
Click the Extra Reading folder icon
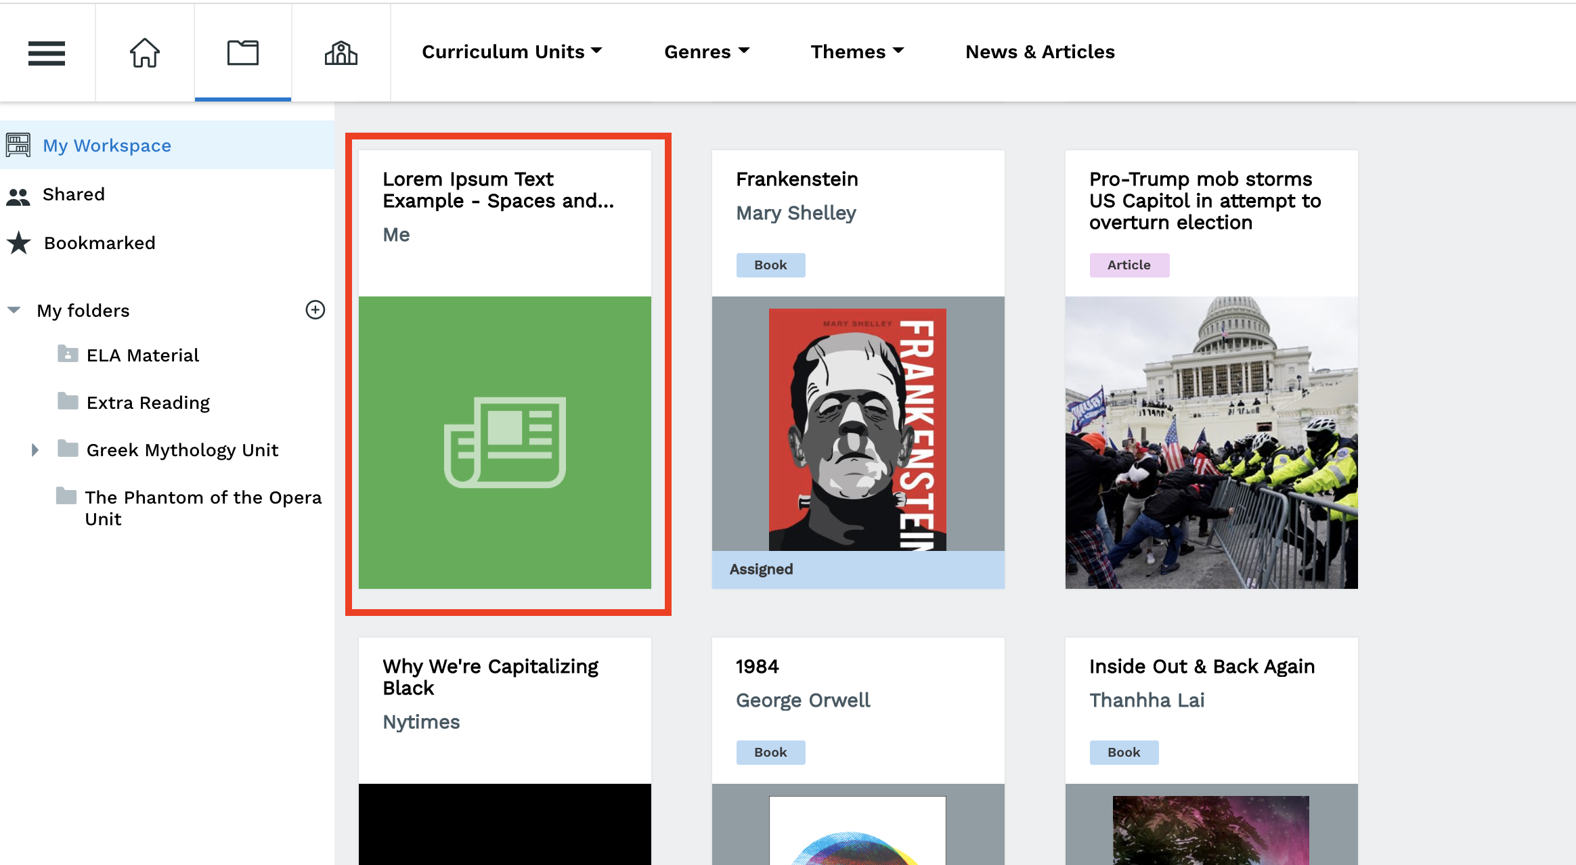(68, 401)
